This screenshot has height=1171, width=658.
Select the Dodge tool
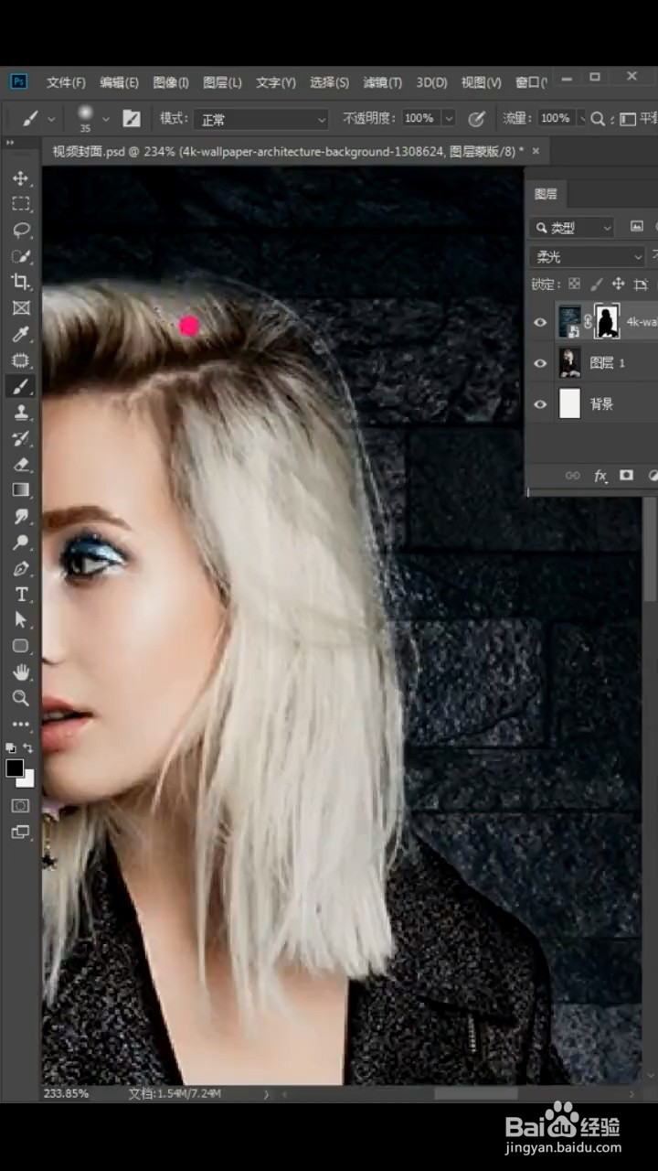point(20,543)
